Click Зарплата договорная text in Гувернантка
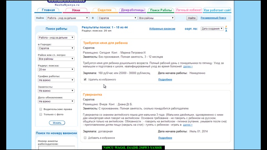267x150 pixels. (x=98, y=132)
